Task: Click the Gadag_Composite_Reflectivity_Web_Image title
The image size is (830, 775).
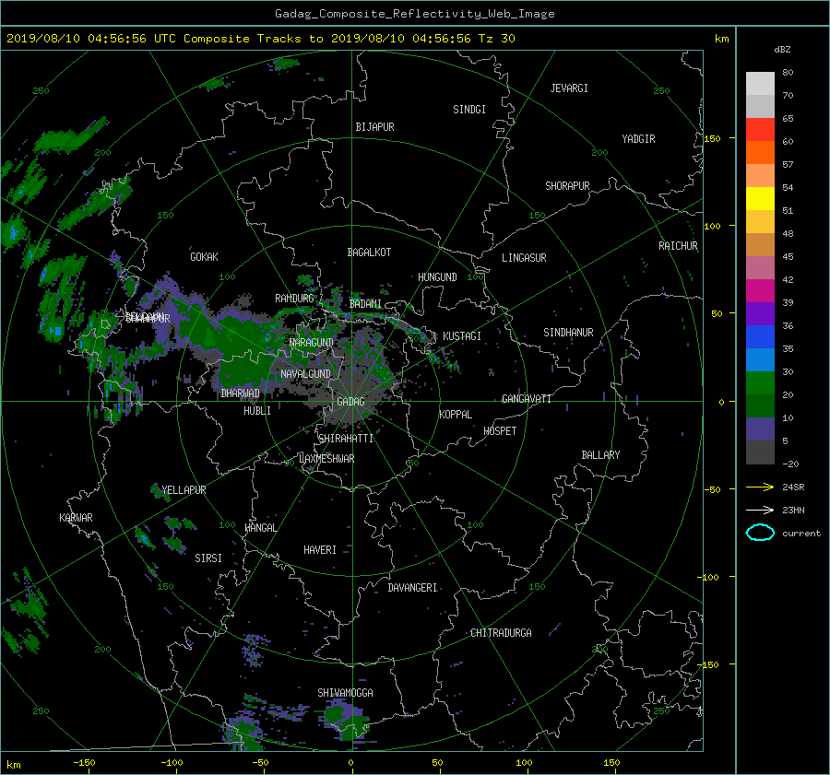Action: [414, 14]
